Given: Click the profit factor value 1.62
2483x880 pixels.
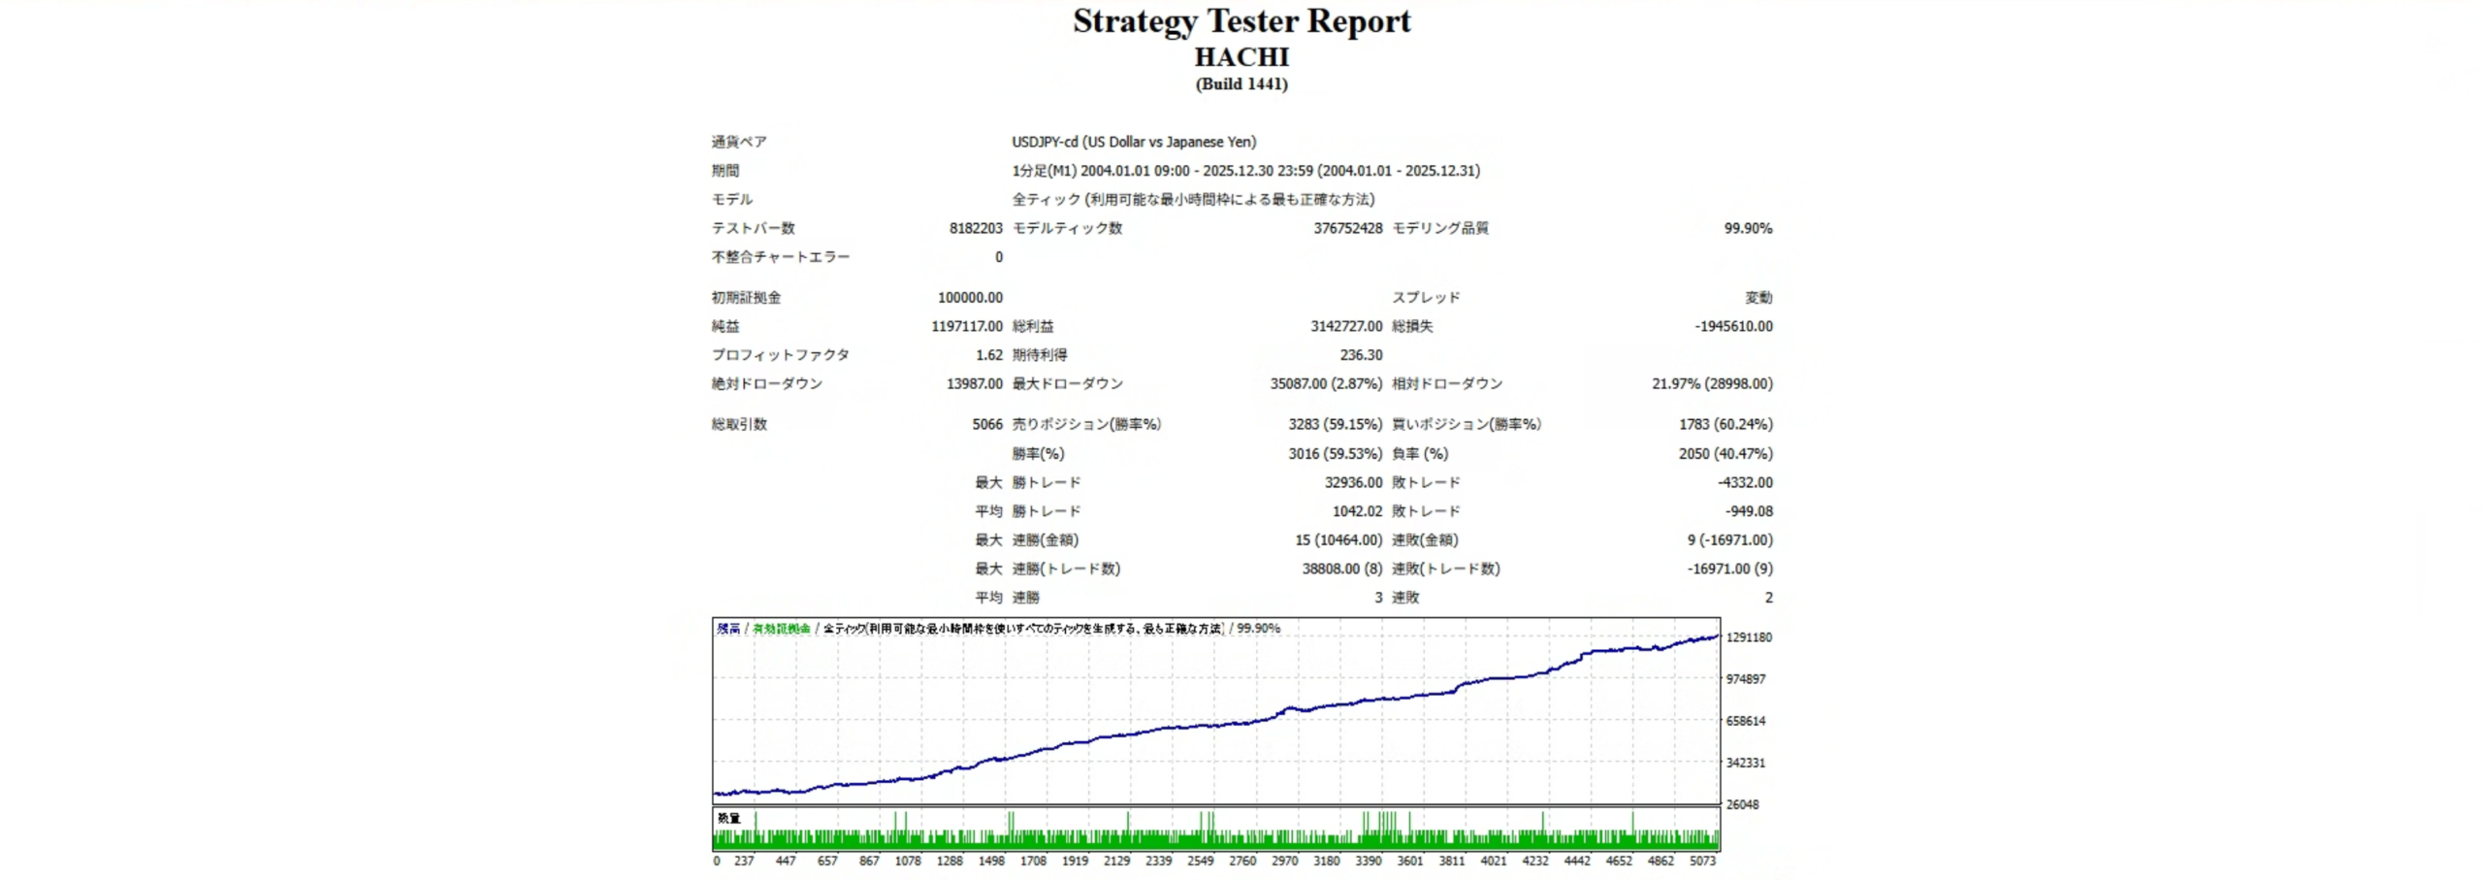Looking at the screenshot, I should pyautogui.click(x=988, y=355).
